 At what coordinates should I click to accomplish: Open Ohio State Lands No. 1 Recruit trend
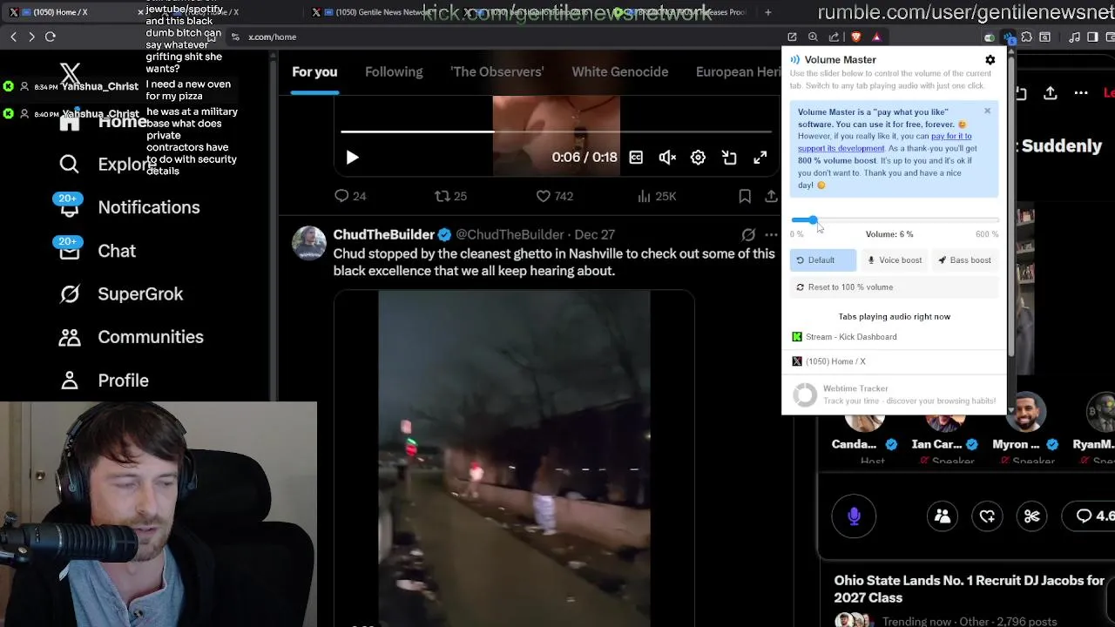970,590
